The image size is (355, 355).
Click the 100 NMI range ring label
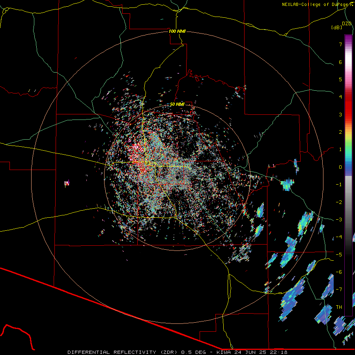(177, 31)
